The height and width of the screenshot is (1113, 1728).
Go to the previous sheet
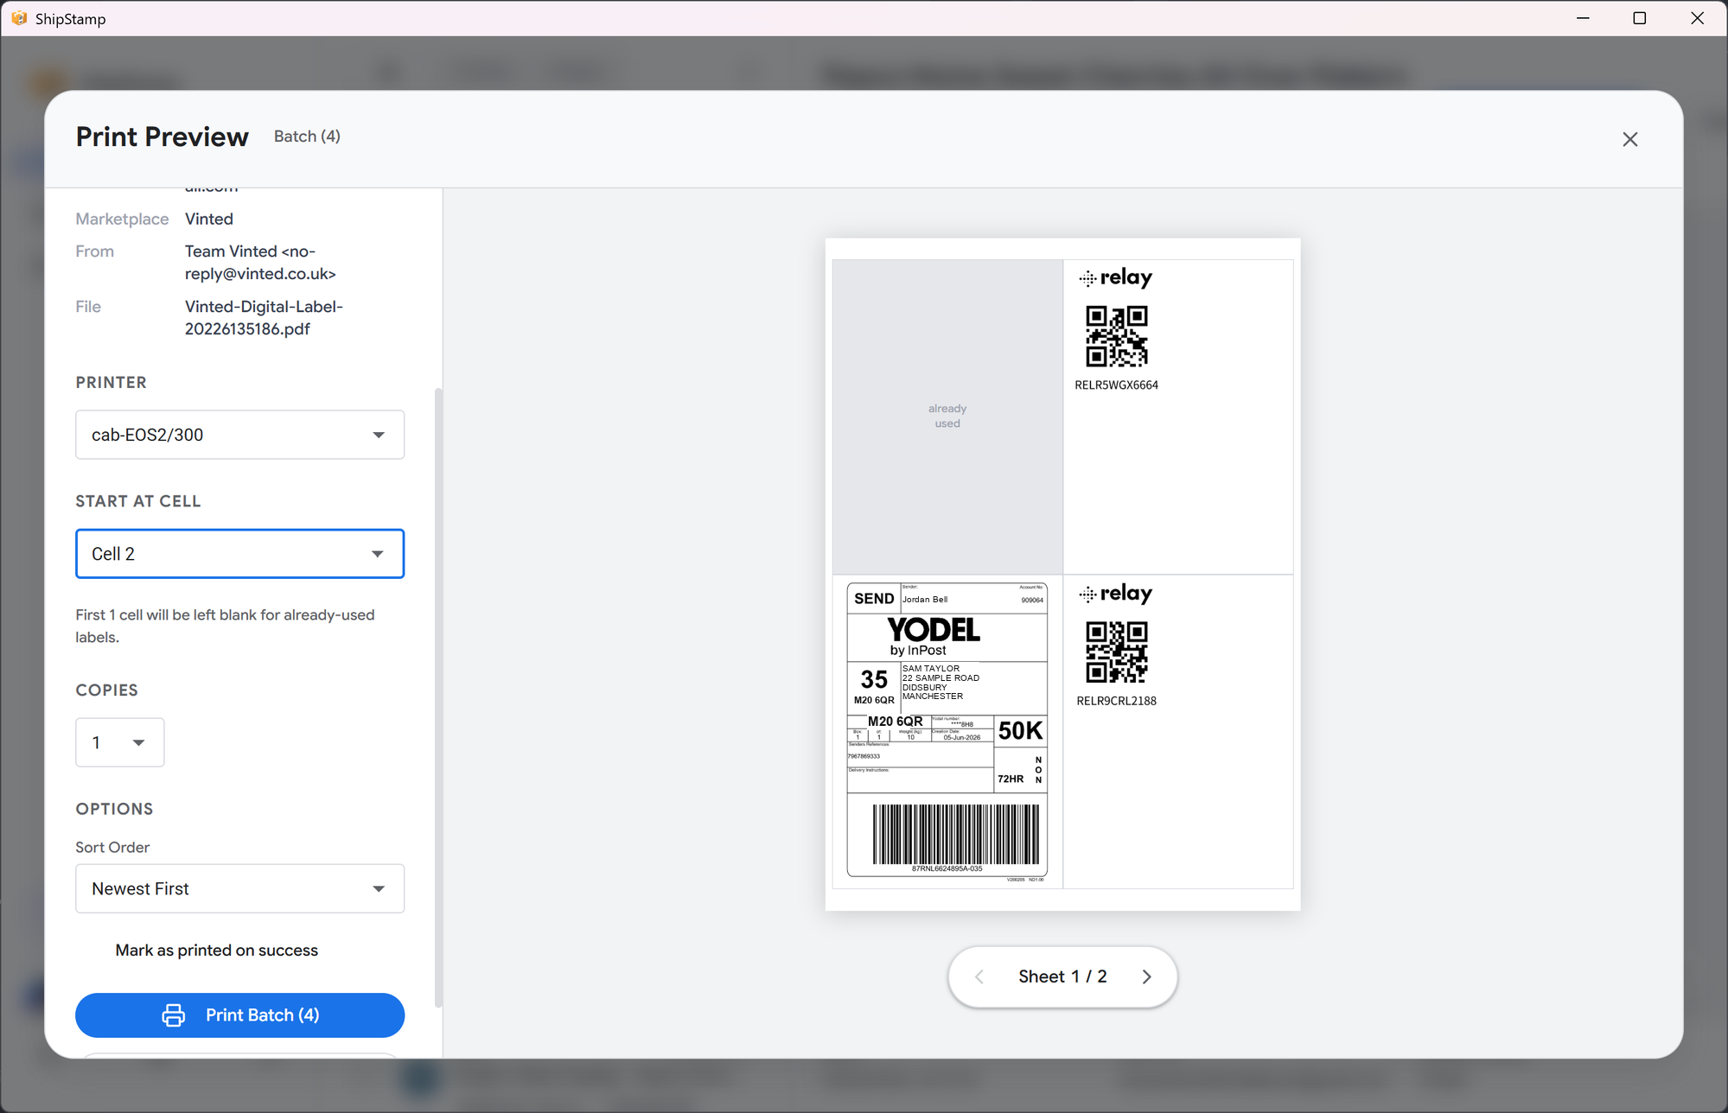point(979,976)
